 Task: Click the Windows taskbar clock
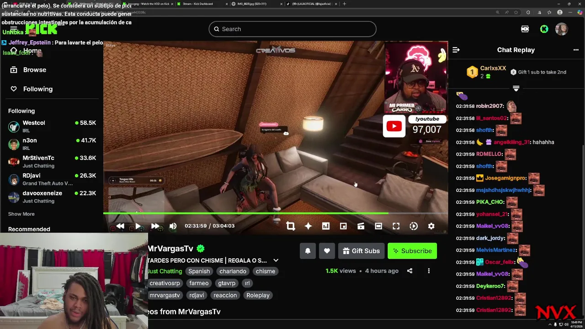tap(576, 324)
